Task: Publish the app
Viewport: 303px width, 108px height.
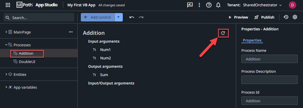Action: (264, 17)
